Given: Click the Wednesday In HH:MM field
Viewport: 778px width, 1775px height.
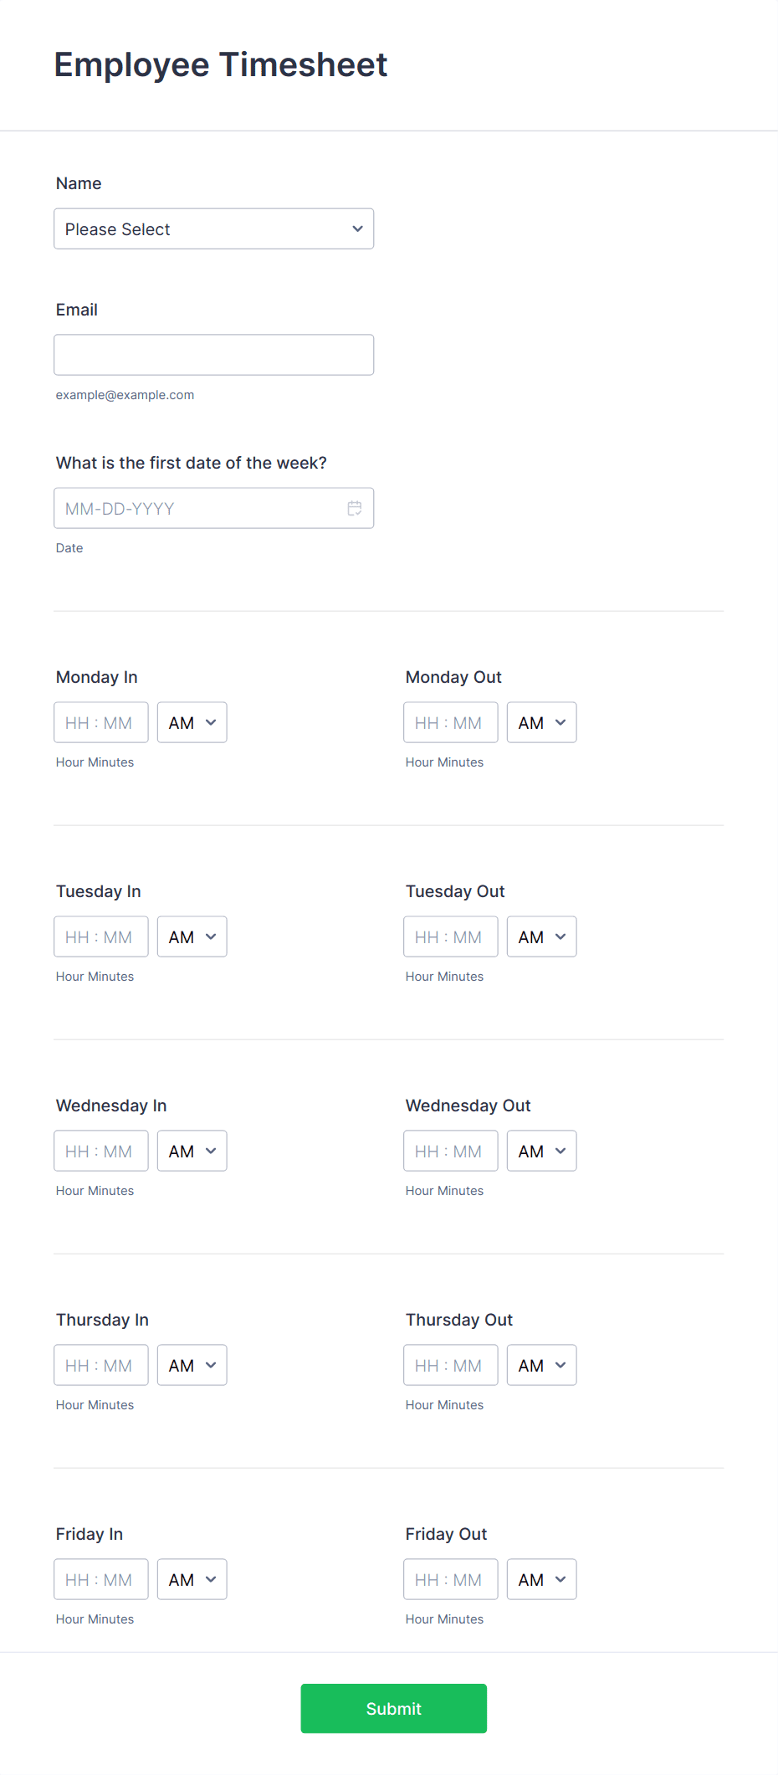Looking at the screenshot, I should click(x=100, y=1150).
